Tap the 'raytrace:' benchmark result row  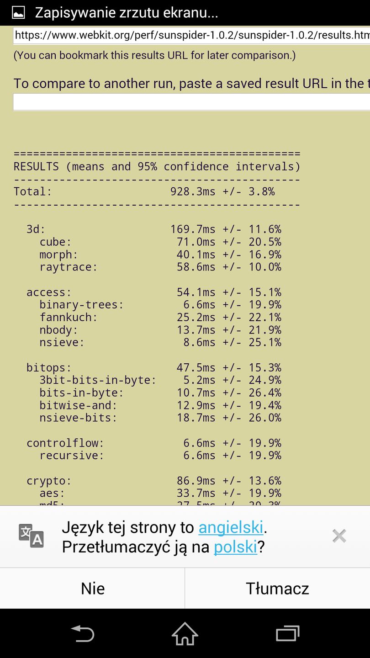(160, 267)
